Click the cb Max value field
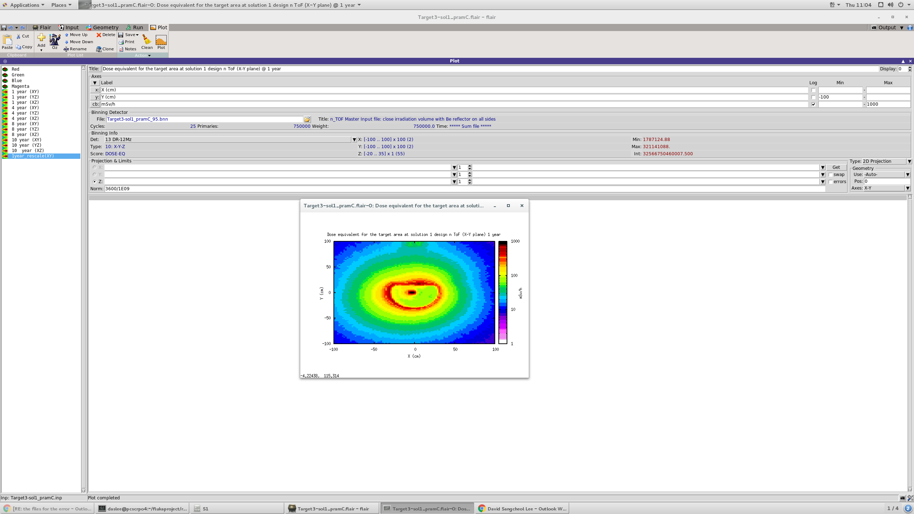 [x=888, y=104]
